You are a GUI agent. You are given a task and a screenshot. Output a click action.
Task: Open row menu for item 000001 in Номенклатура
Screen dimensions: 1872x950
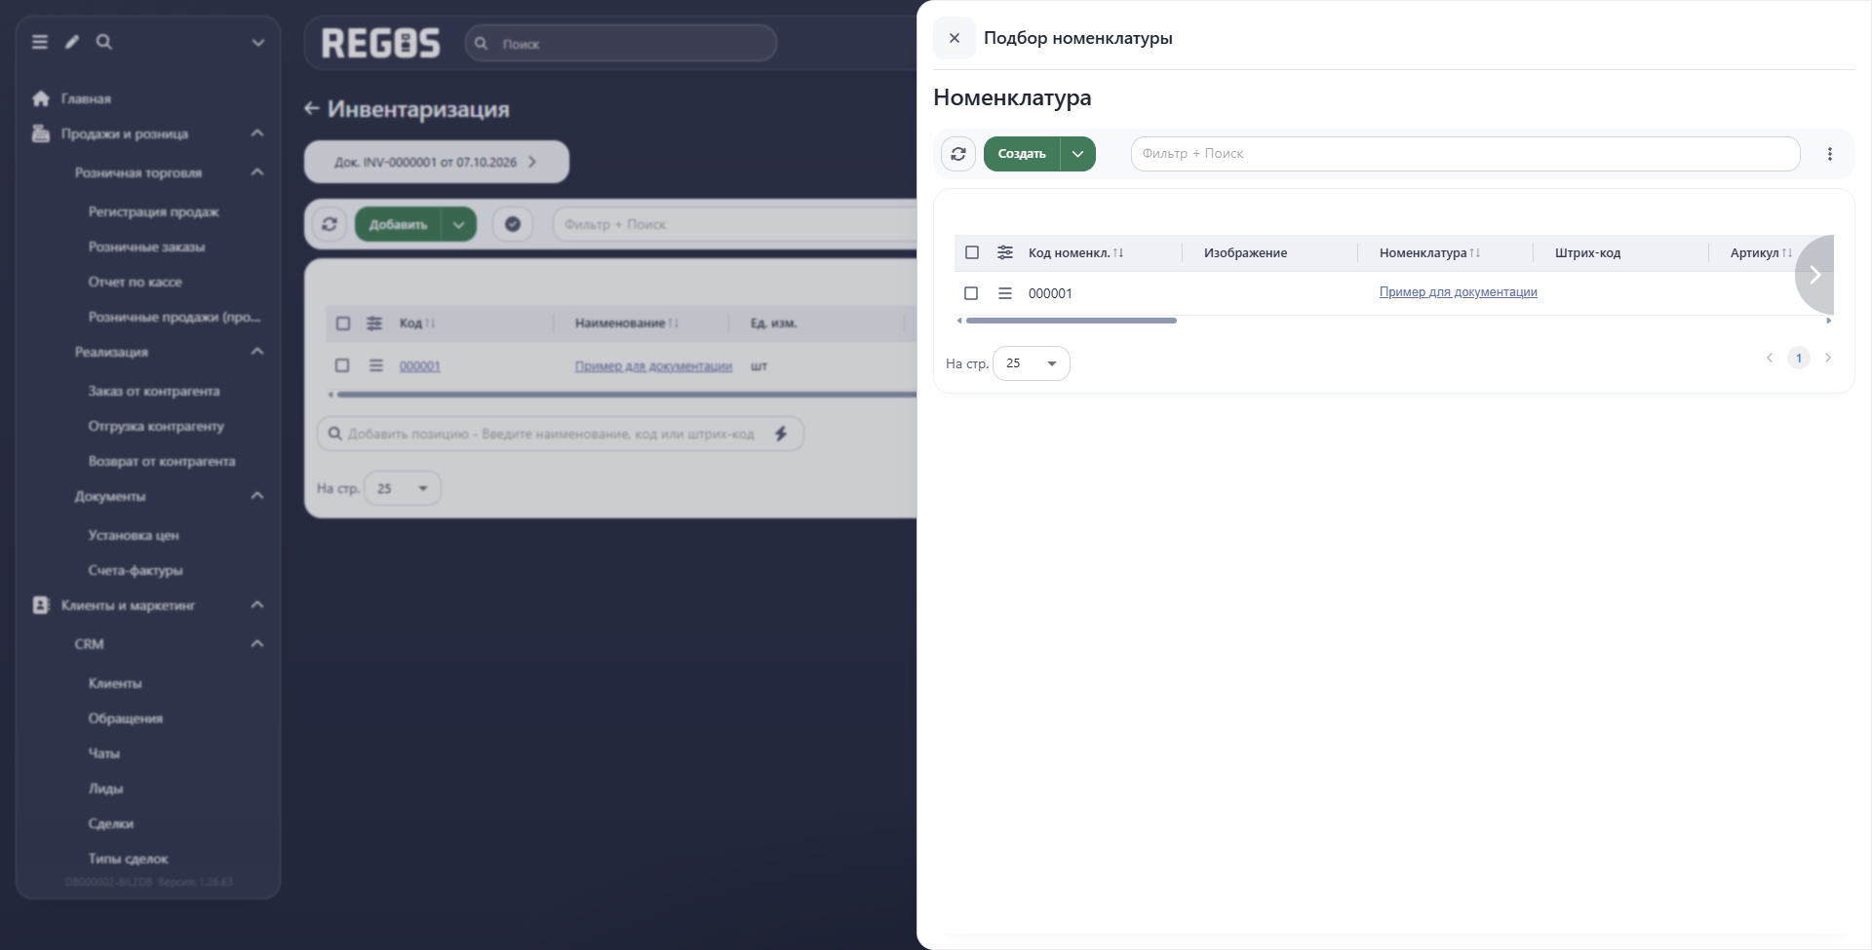coord(1005,293)
